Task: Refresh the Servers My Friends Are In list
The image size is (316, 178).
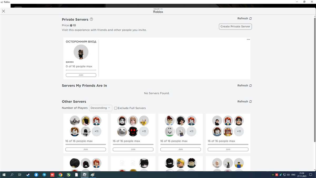Action: point(245,85)
